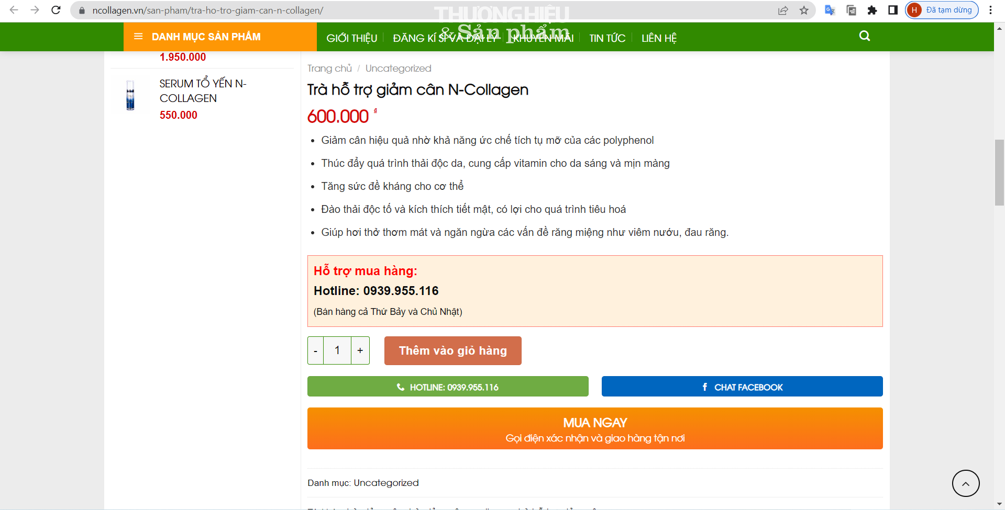Bookmark this page with the star icon
The image size is (1005, 510).
804,10
